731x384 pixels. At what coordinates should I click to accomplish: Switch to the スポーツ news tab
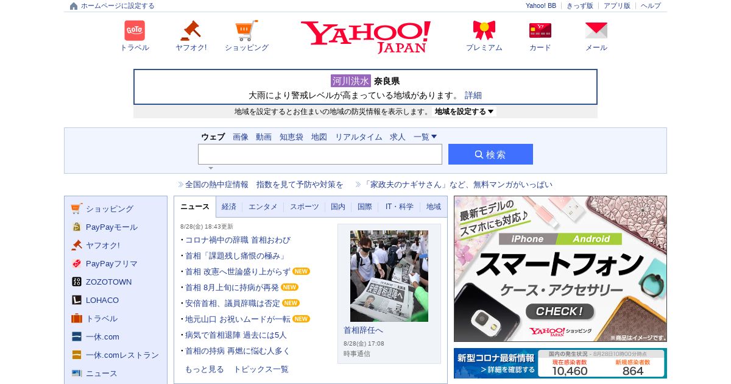(305, 207)
